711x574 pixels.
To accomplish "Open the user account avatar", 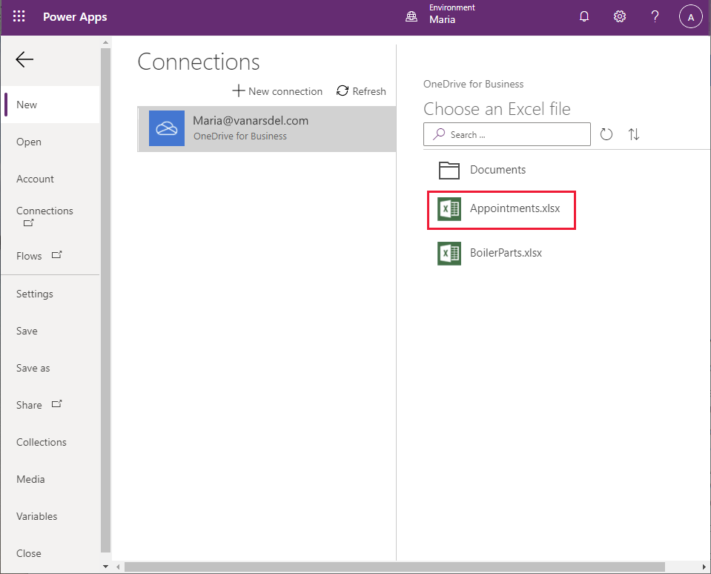I will (690, 17).
